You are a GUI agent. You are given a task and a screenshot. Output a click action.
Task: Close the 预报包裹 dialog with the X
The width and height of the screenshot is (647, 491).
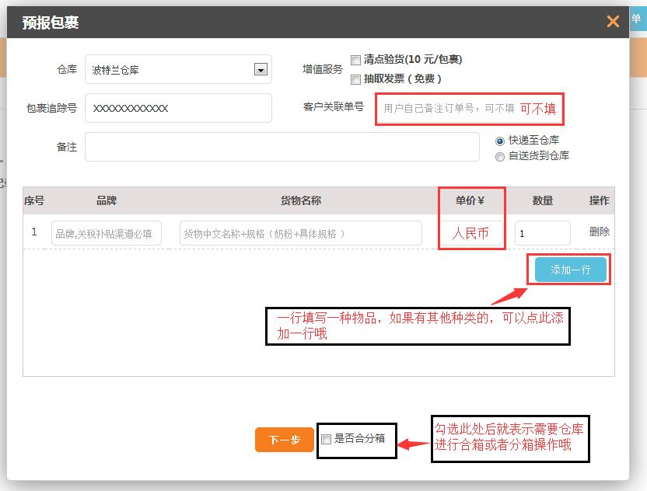tap(613, 21)
